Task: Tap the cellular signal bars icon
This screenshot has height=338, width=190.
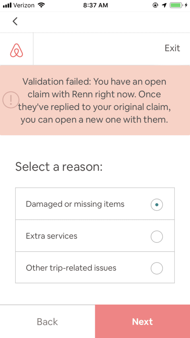Action: tap(7, 6)
